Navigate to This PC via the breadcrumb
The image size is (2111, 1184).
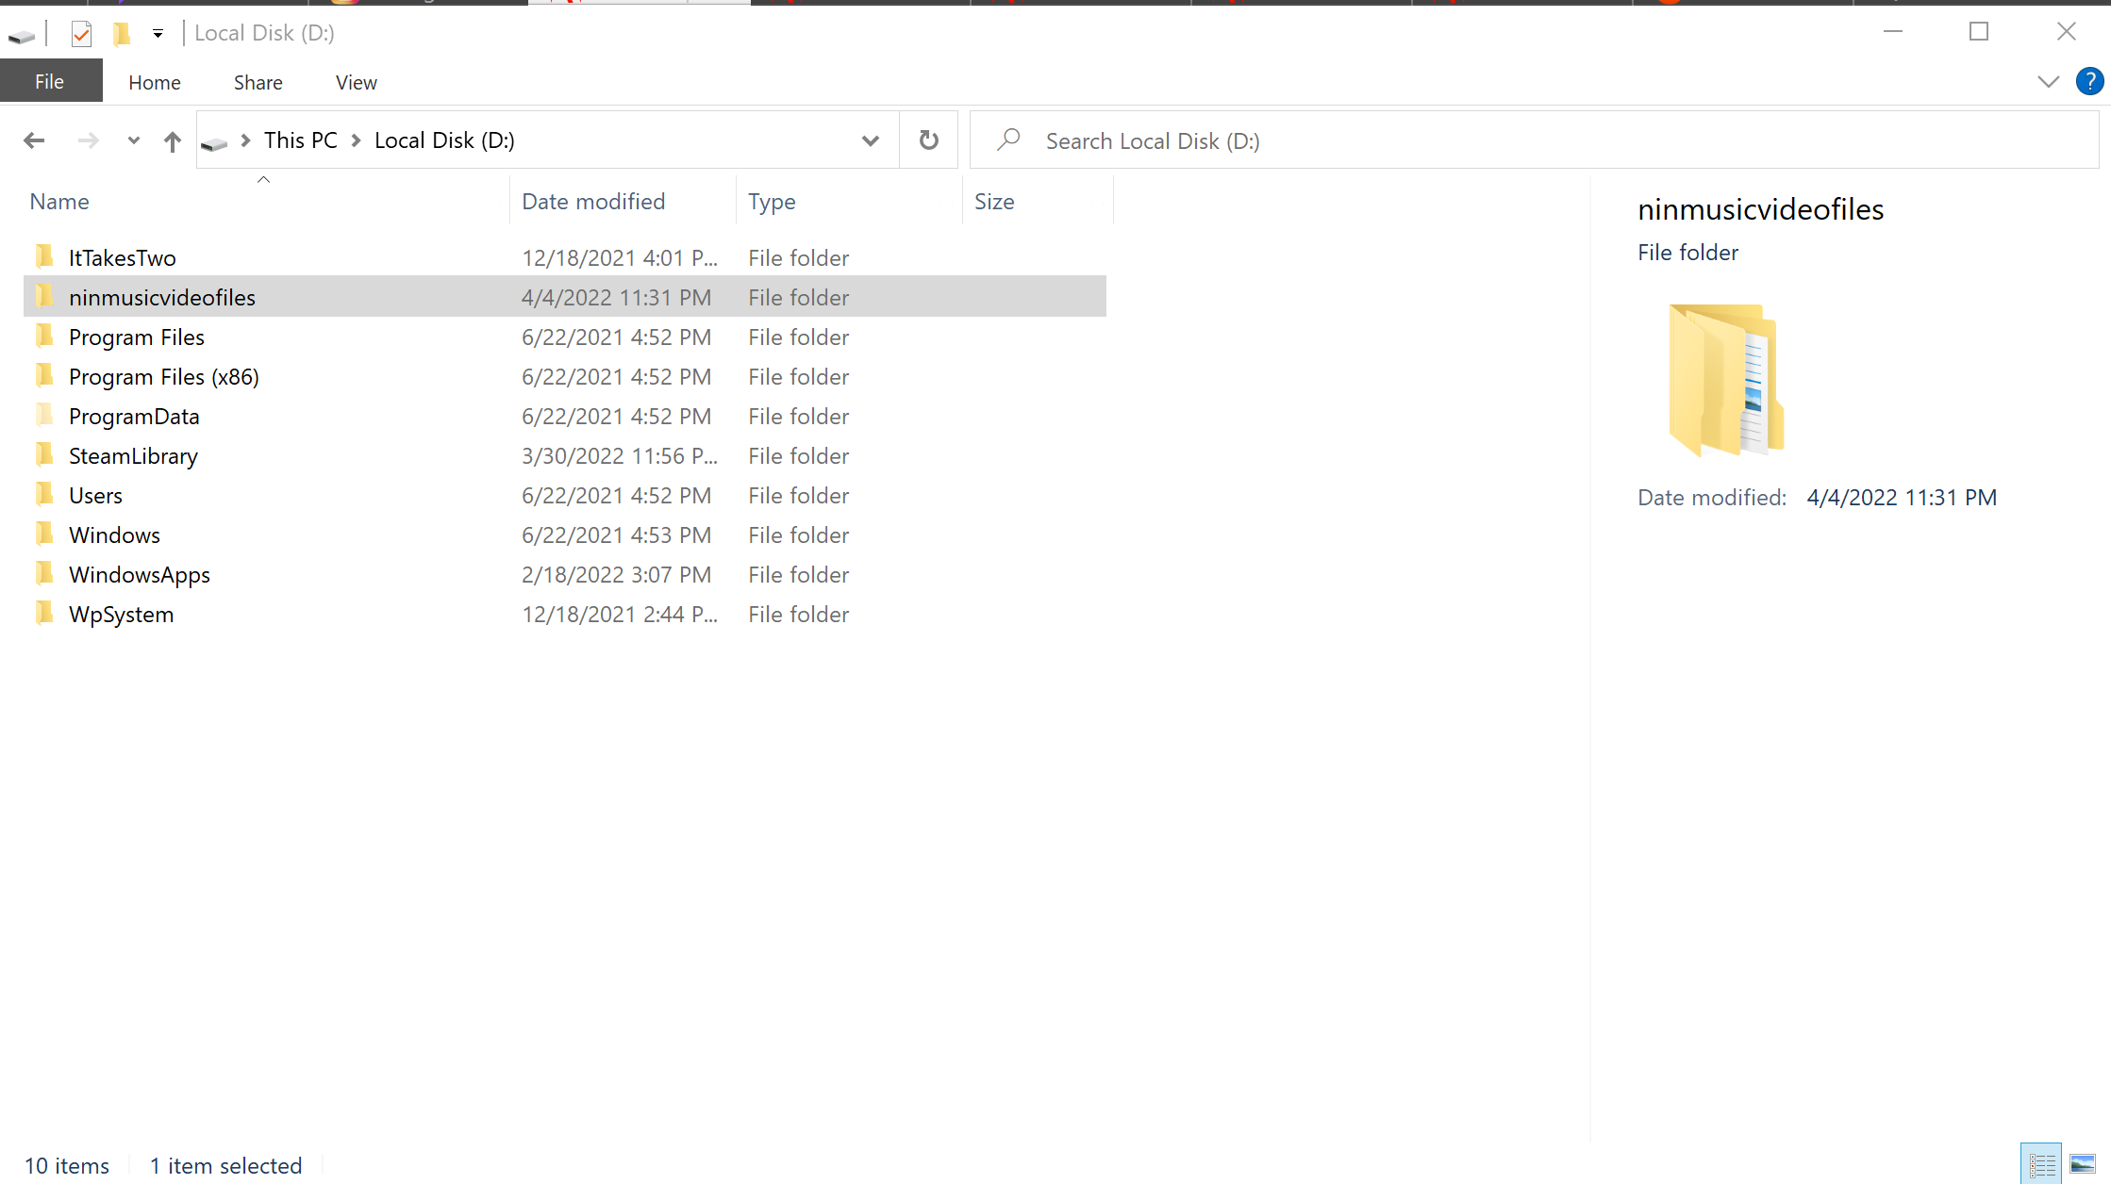pos(300,140)
